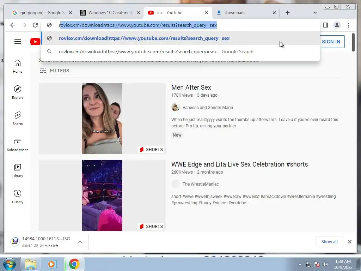Image resolution: width=361 pixels, height=271 pixels.
Task: Click the browser forward arrow
Action: tap(24, 25)
